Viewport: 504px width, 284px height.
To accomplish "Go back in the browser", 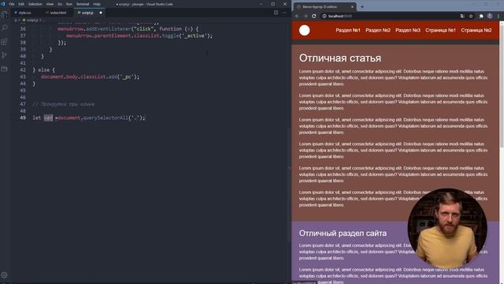I will [x=297, y=16].
